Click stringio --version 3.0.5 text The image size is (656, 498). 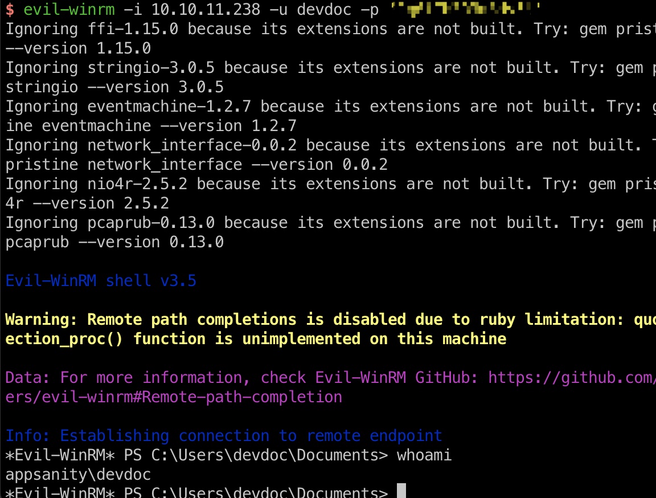tap(114, 87)
